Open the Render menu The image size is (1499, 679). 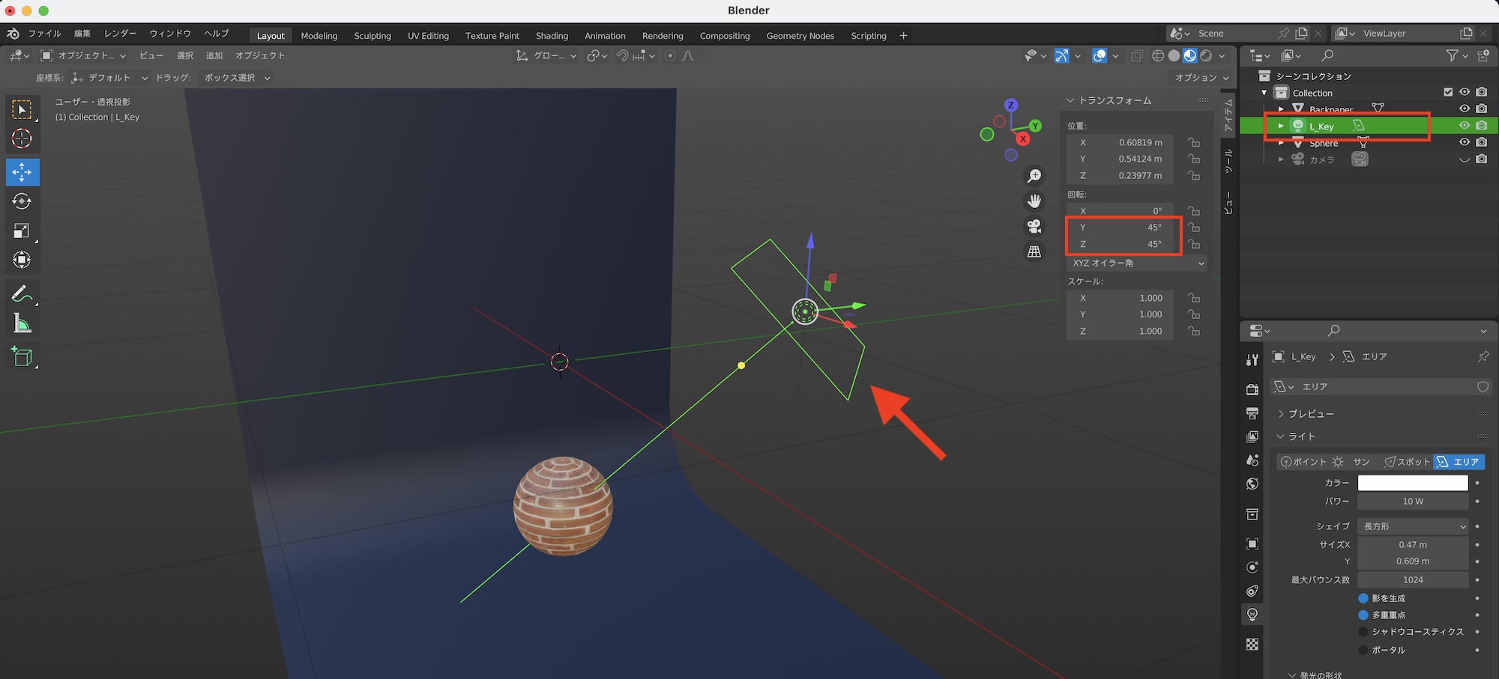tap(120, 34)
